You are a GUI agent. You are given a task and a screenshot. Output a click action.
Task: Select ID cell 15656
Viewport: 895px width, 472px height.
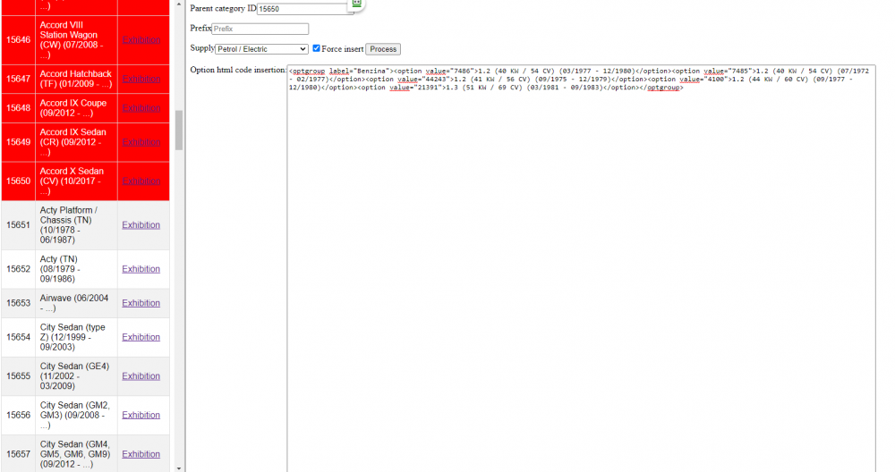(x=18, y=415)
